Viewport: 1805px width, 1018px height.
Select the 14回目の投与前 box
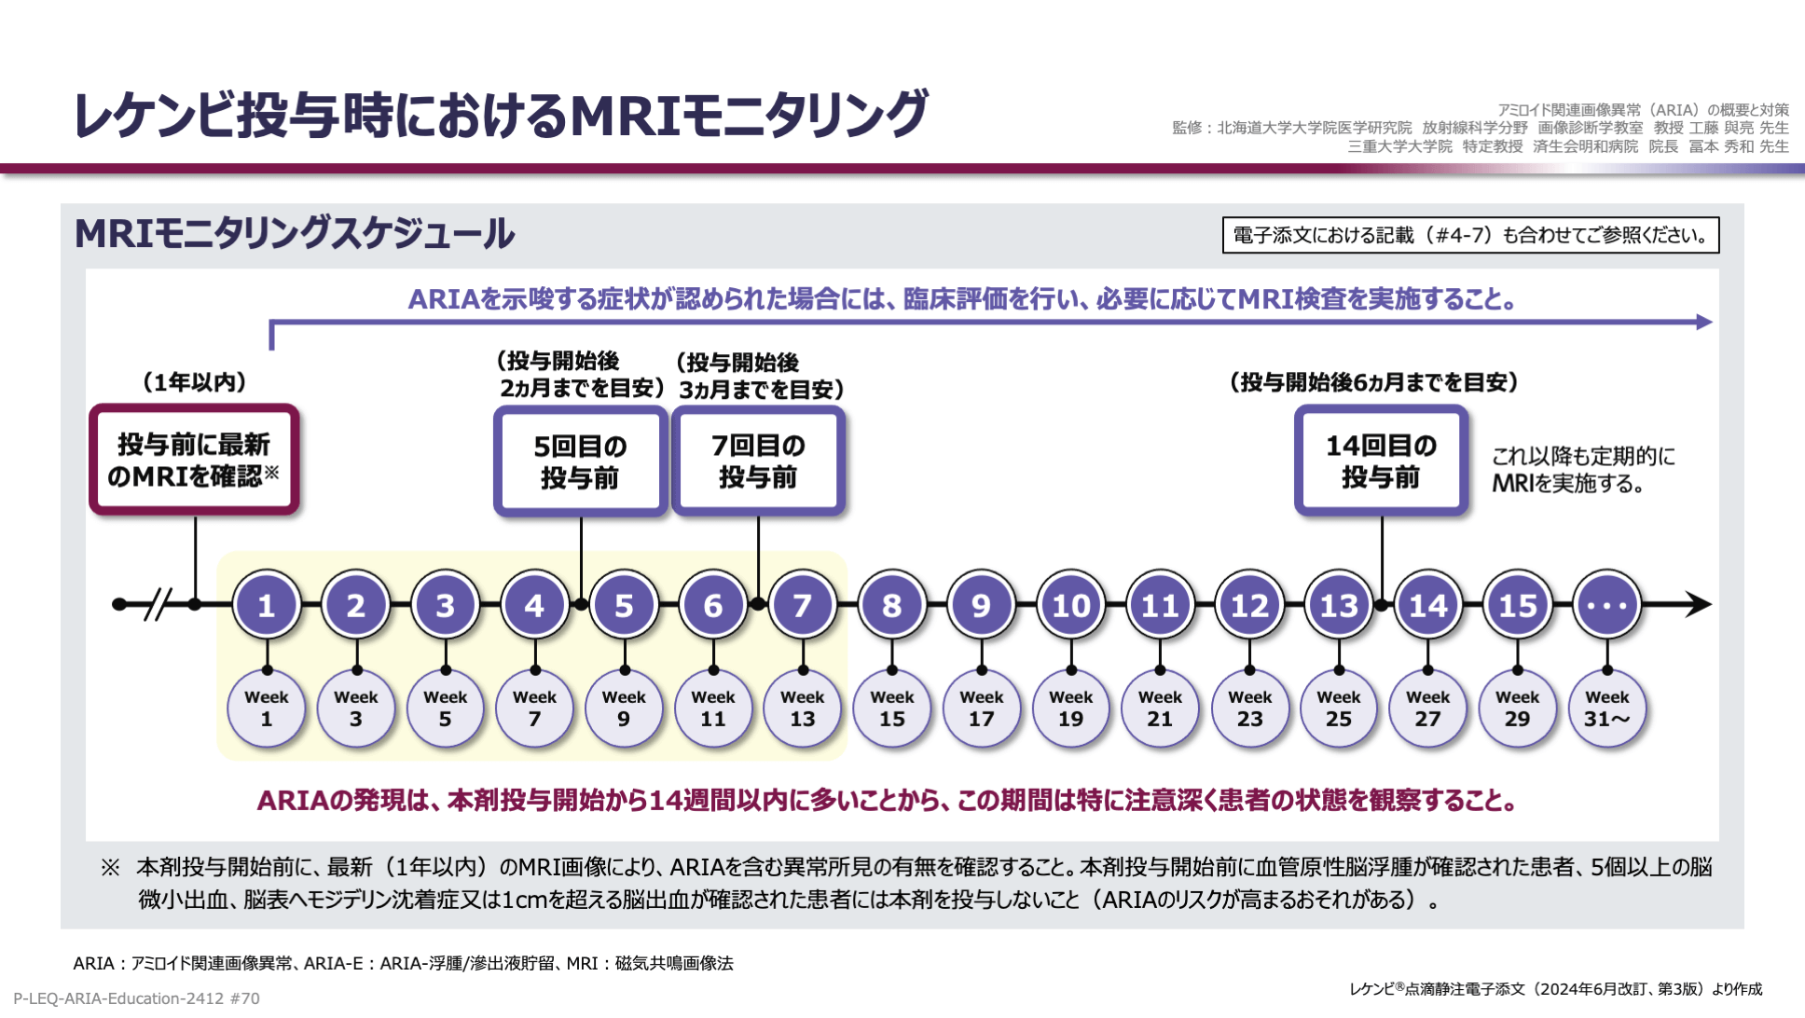point(1381,461)
